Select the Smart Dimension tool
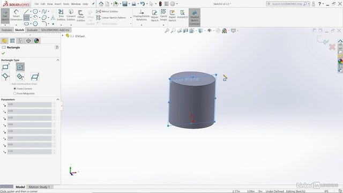Image resolution: width=343 pixels, height=193 pixels. [x=16, y=15]
